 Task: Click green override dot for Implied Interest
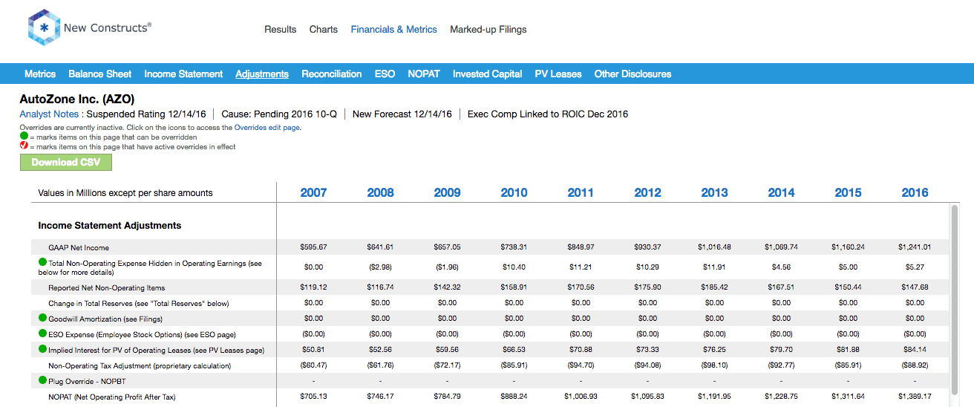pyautogui.click(x=42, y=349)
